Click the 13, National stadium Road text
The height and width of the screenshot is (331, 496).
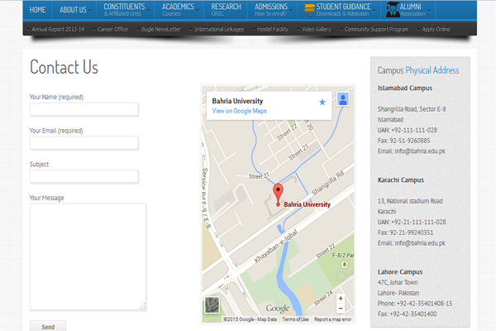pyautogui.click(x=410, y=201)
